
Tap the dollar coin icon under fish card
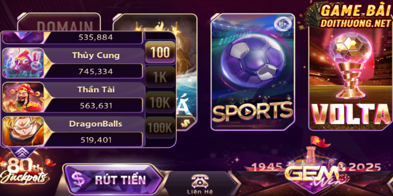[186, 123]
